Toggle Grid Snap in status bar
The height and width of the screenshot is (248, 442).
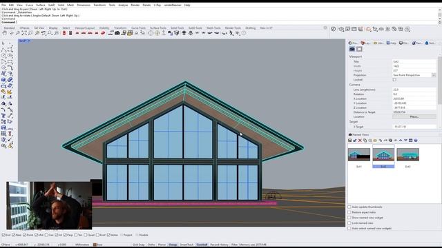coord(138,245)
